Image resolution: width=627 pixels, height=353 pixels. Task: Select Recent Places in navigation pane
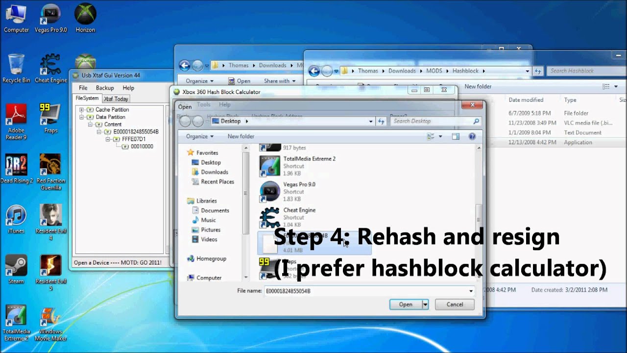tap(217, 181)
